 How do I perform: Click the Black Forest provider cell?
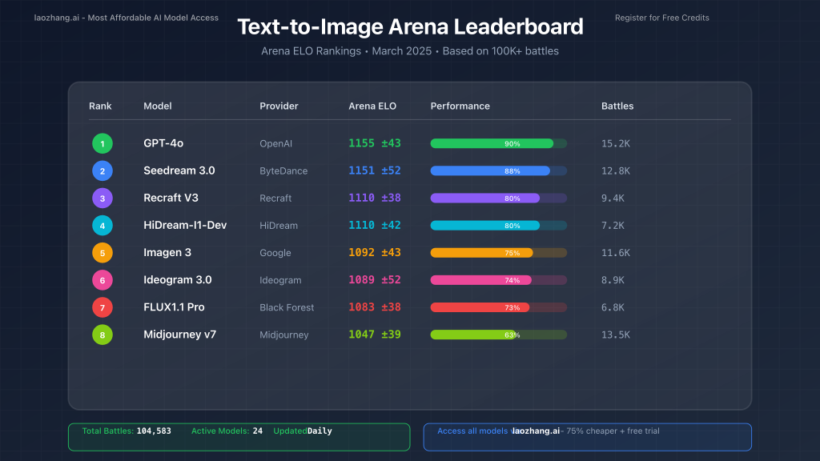tap(287, 307)
